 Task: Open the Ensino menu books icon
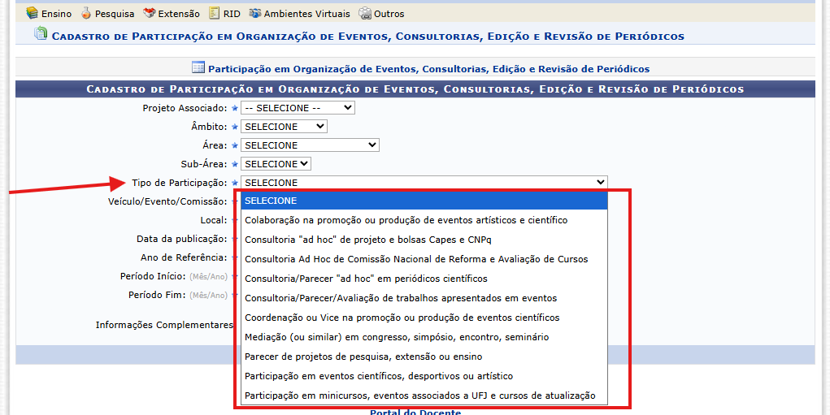33,13
